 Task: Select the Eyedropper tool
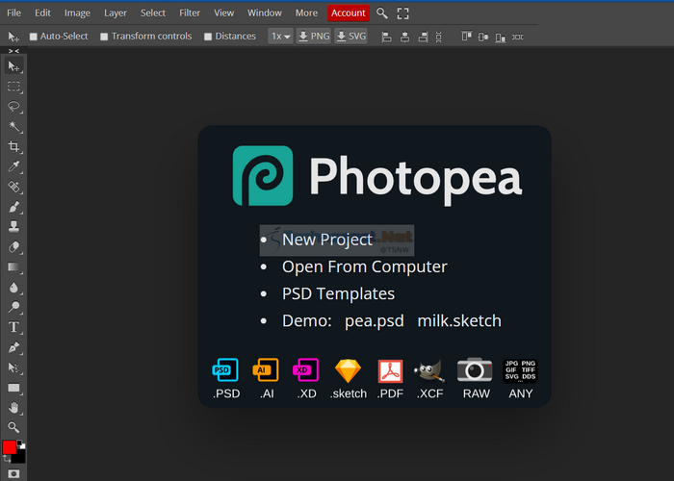(13, 166)
